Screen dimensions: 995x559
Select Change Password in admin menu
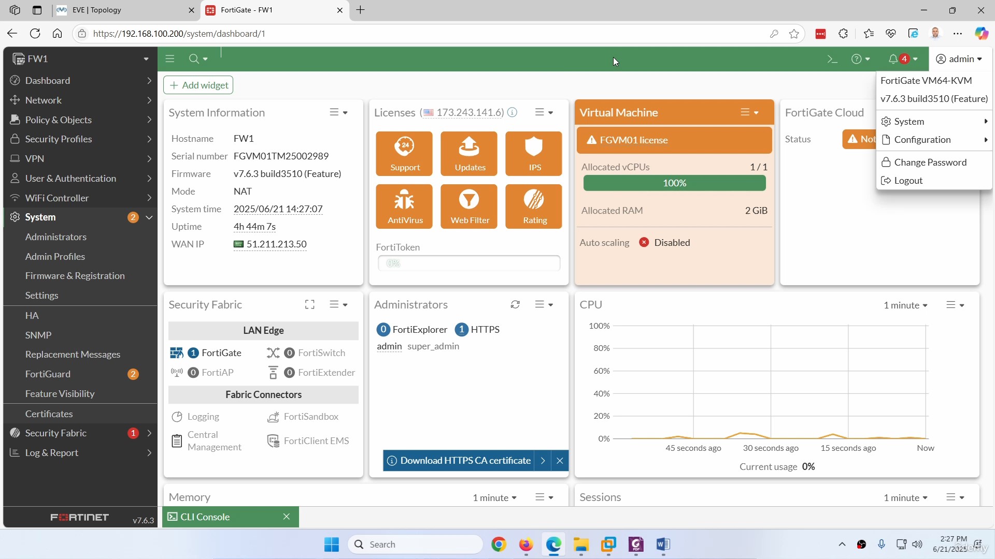pyautogui.click(x=934, y=163)
